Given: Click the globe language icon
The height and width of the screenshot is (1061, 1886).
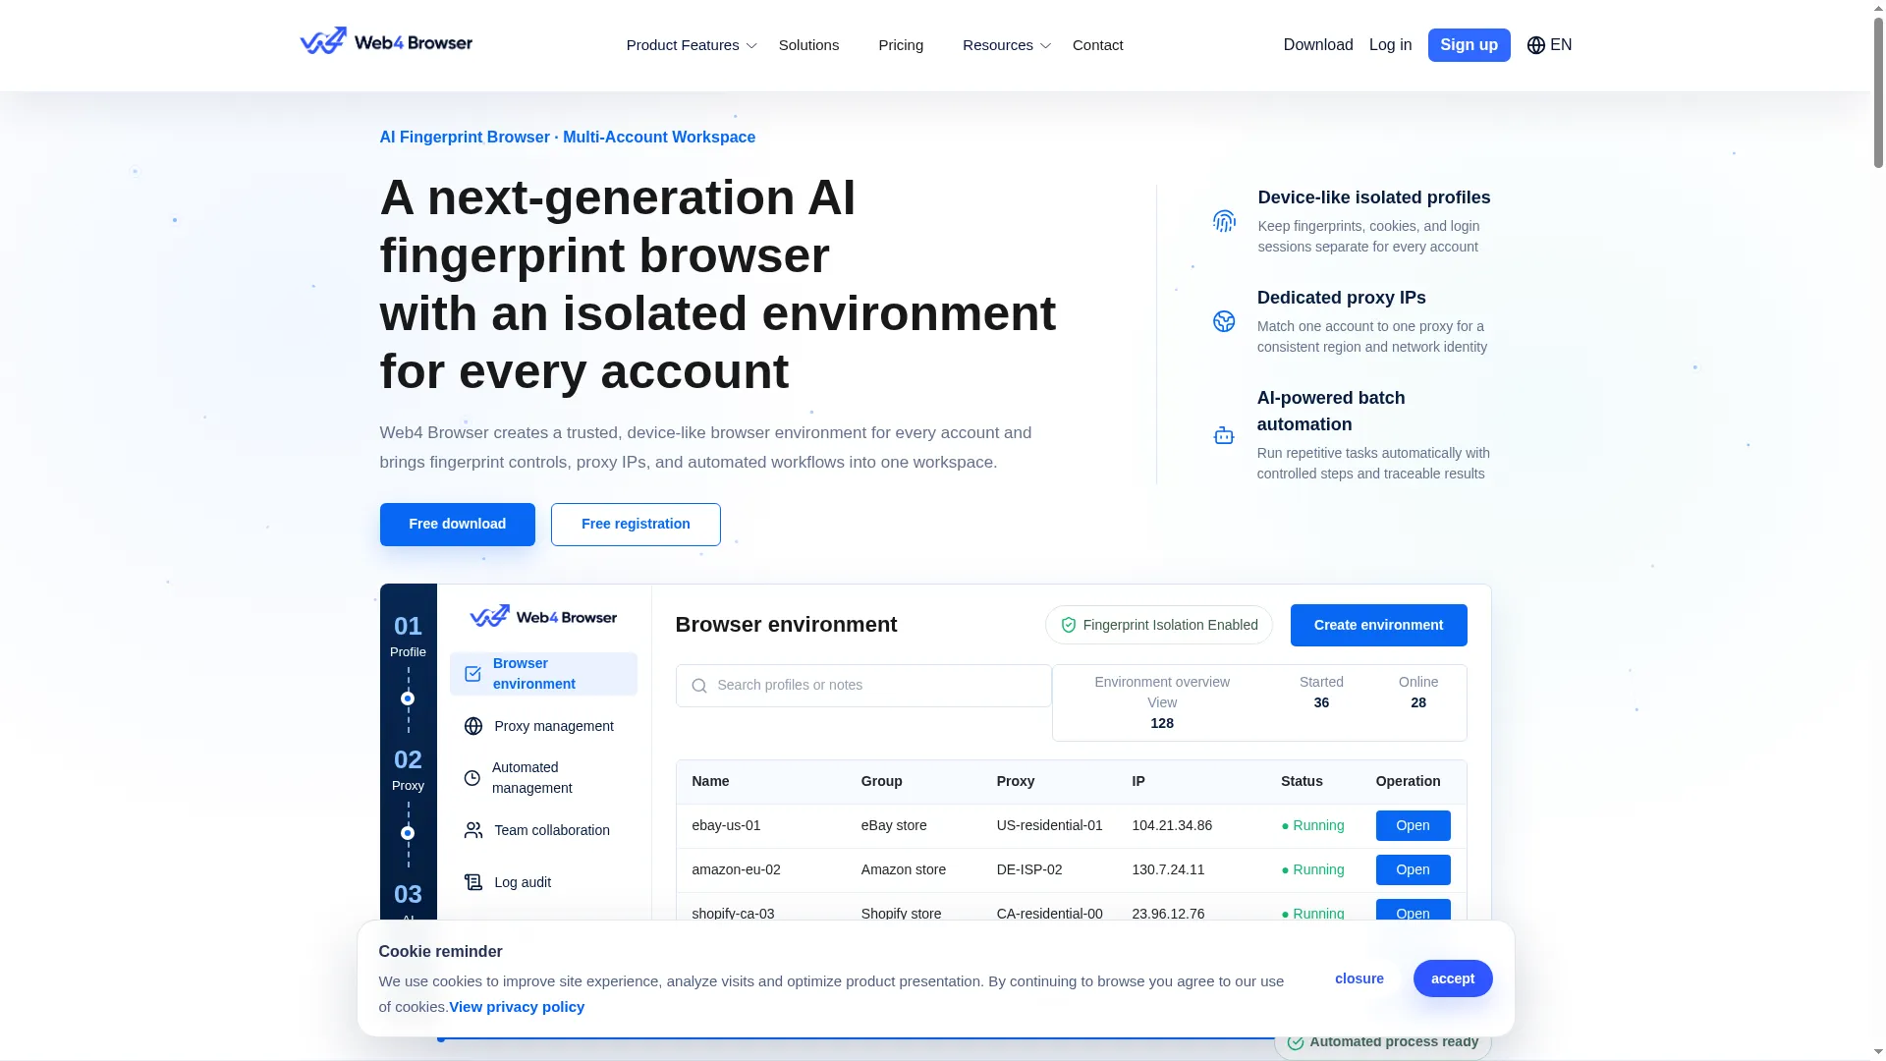Looking at the screenshot, I should 1536,45.
